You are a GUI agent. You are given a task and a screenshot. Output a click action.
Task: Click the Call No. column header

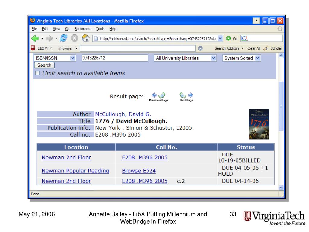pyautogui.click(x=166, y=147)
